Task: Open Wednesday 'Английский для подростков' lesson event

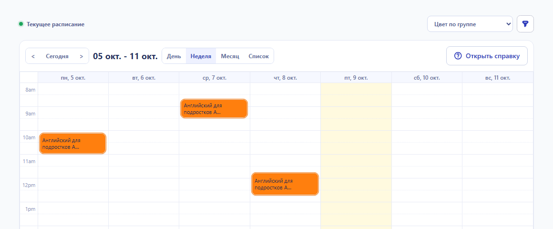Action: [x=214, y=108]
